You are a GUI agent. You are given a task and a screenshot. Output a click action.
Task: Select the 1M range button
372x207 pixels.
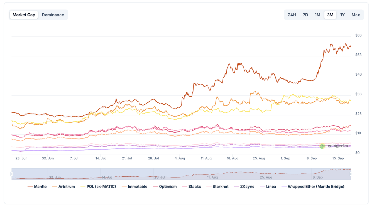click(x=318, y=15)
